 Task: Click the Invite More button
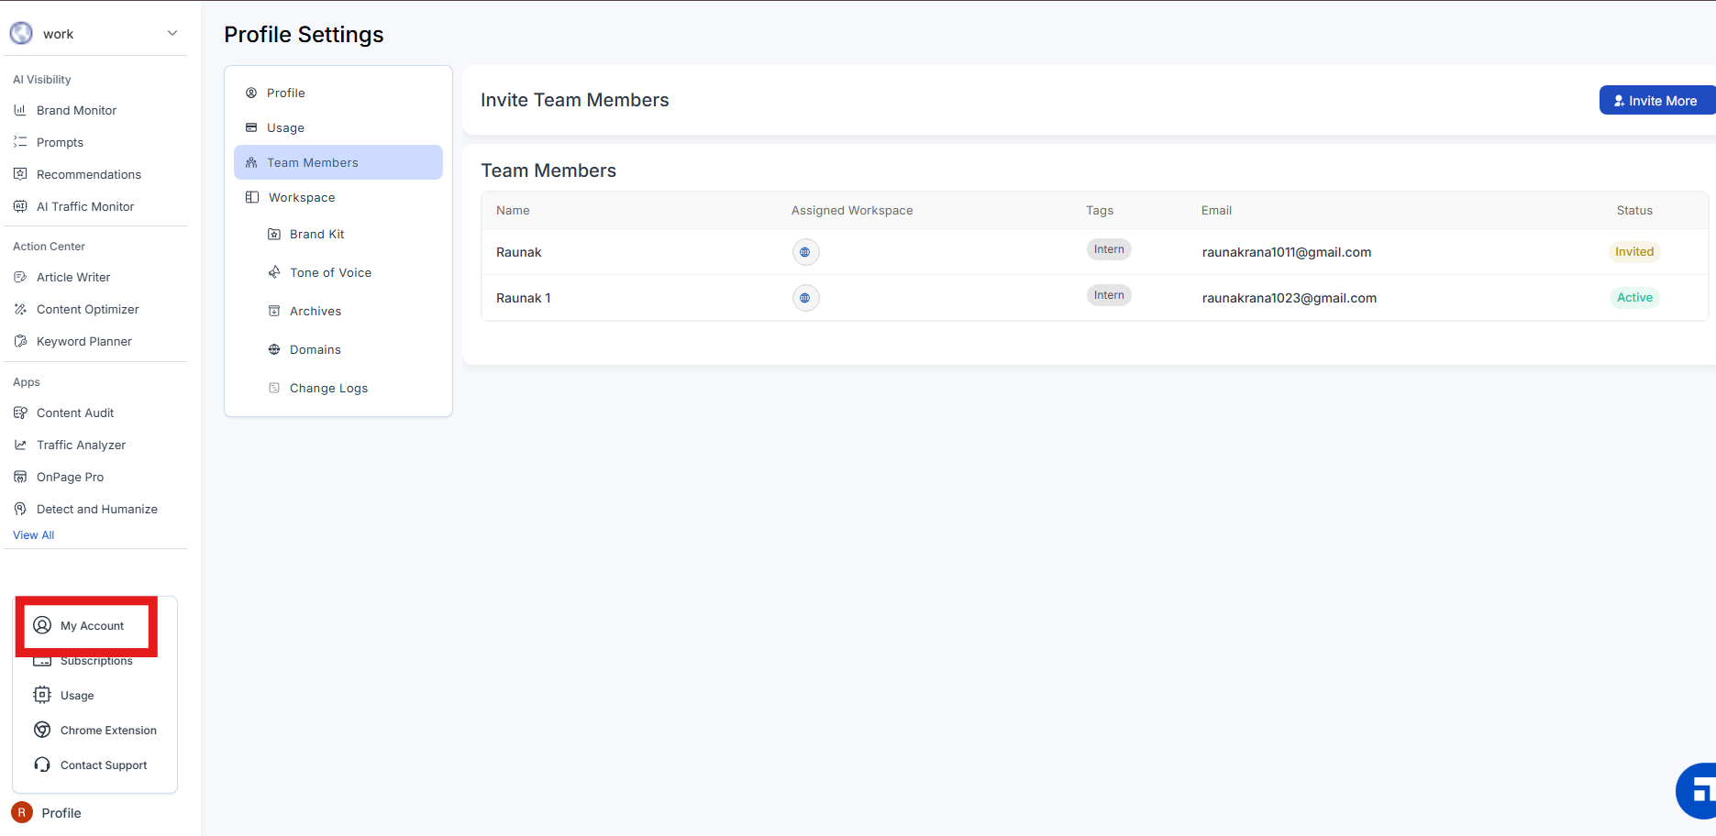point(1655,101)
